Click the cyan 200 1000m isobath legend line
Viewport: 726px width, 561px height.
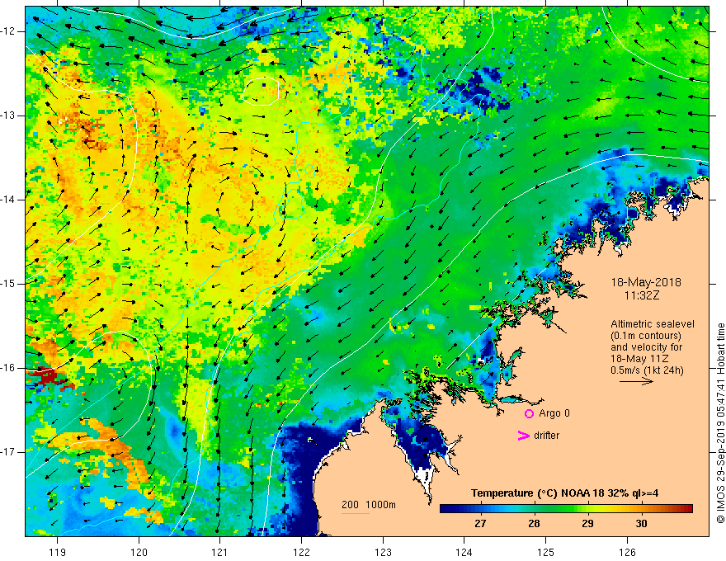[x=355, y=513]
